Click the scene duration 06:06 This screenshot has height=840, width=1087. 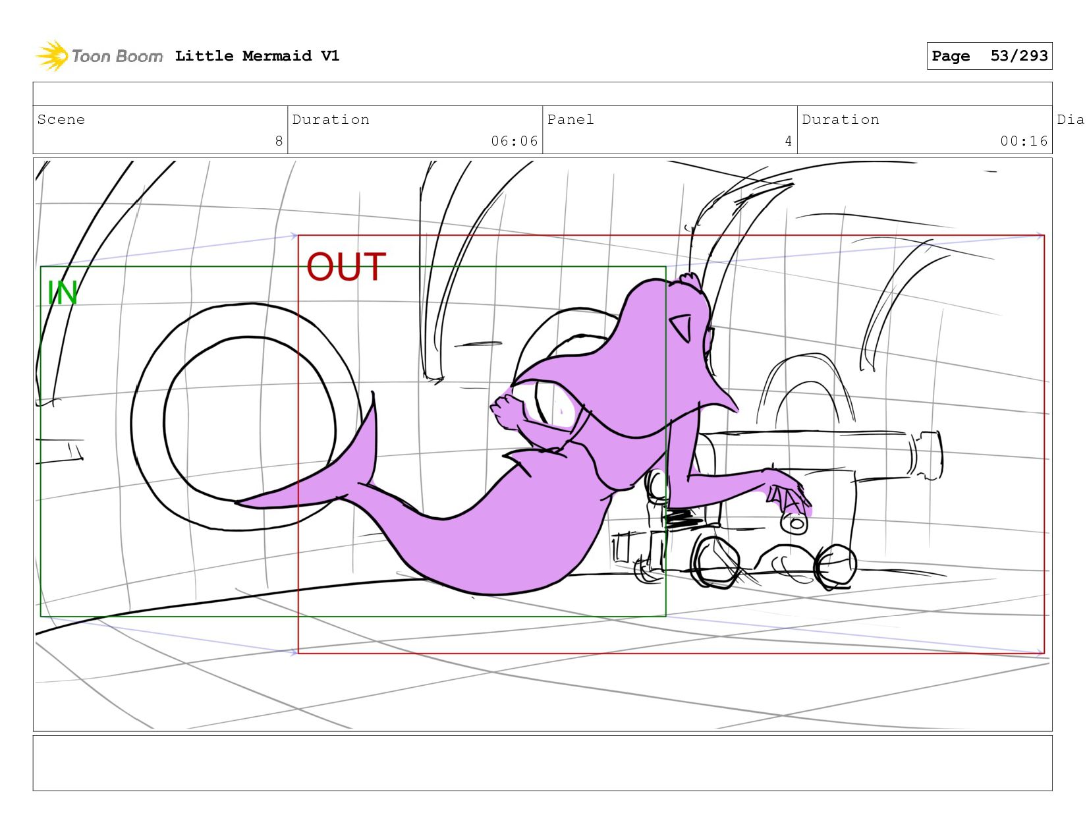point(514,141)
